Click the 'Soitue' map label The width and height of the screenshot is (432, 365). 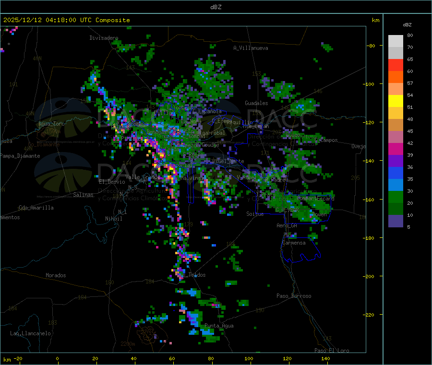click(255, 214)
